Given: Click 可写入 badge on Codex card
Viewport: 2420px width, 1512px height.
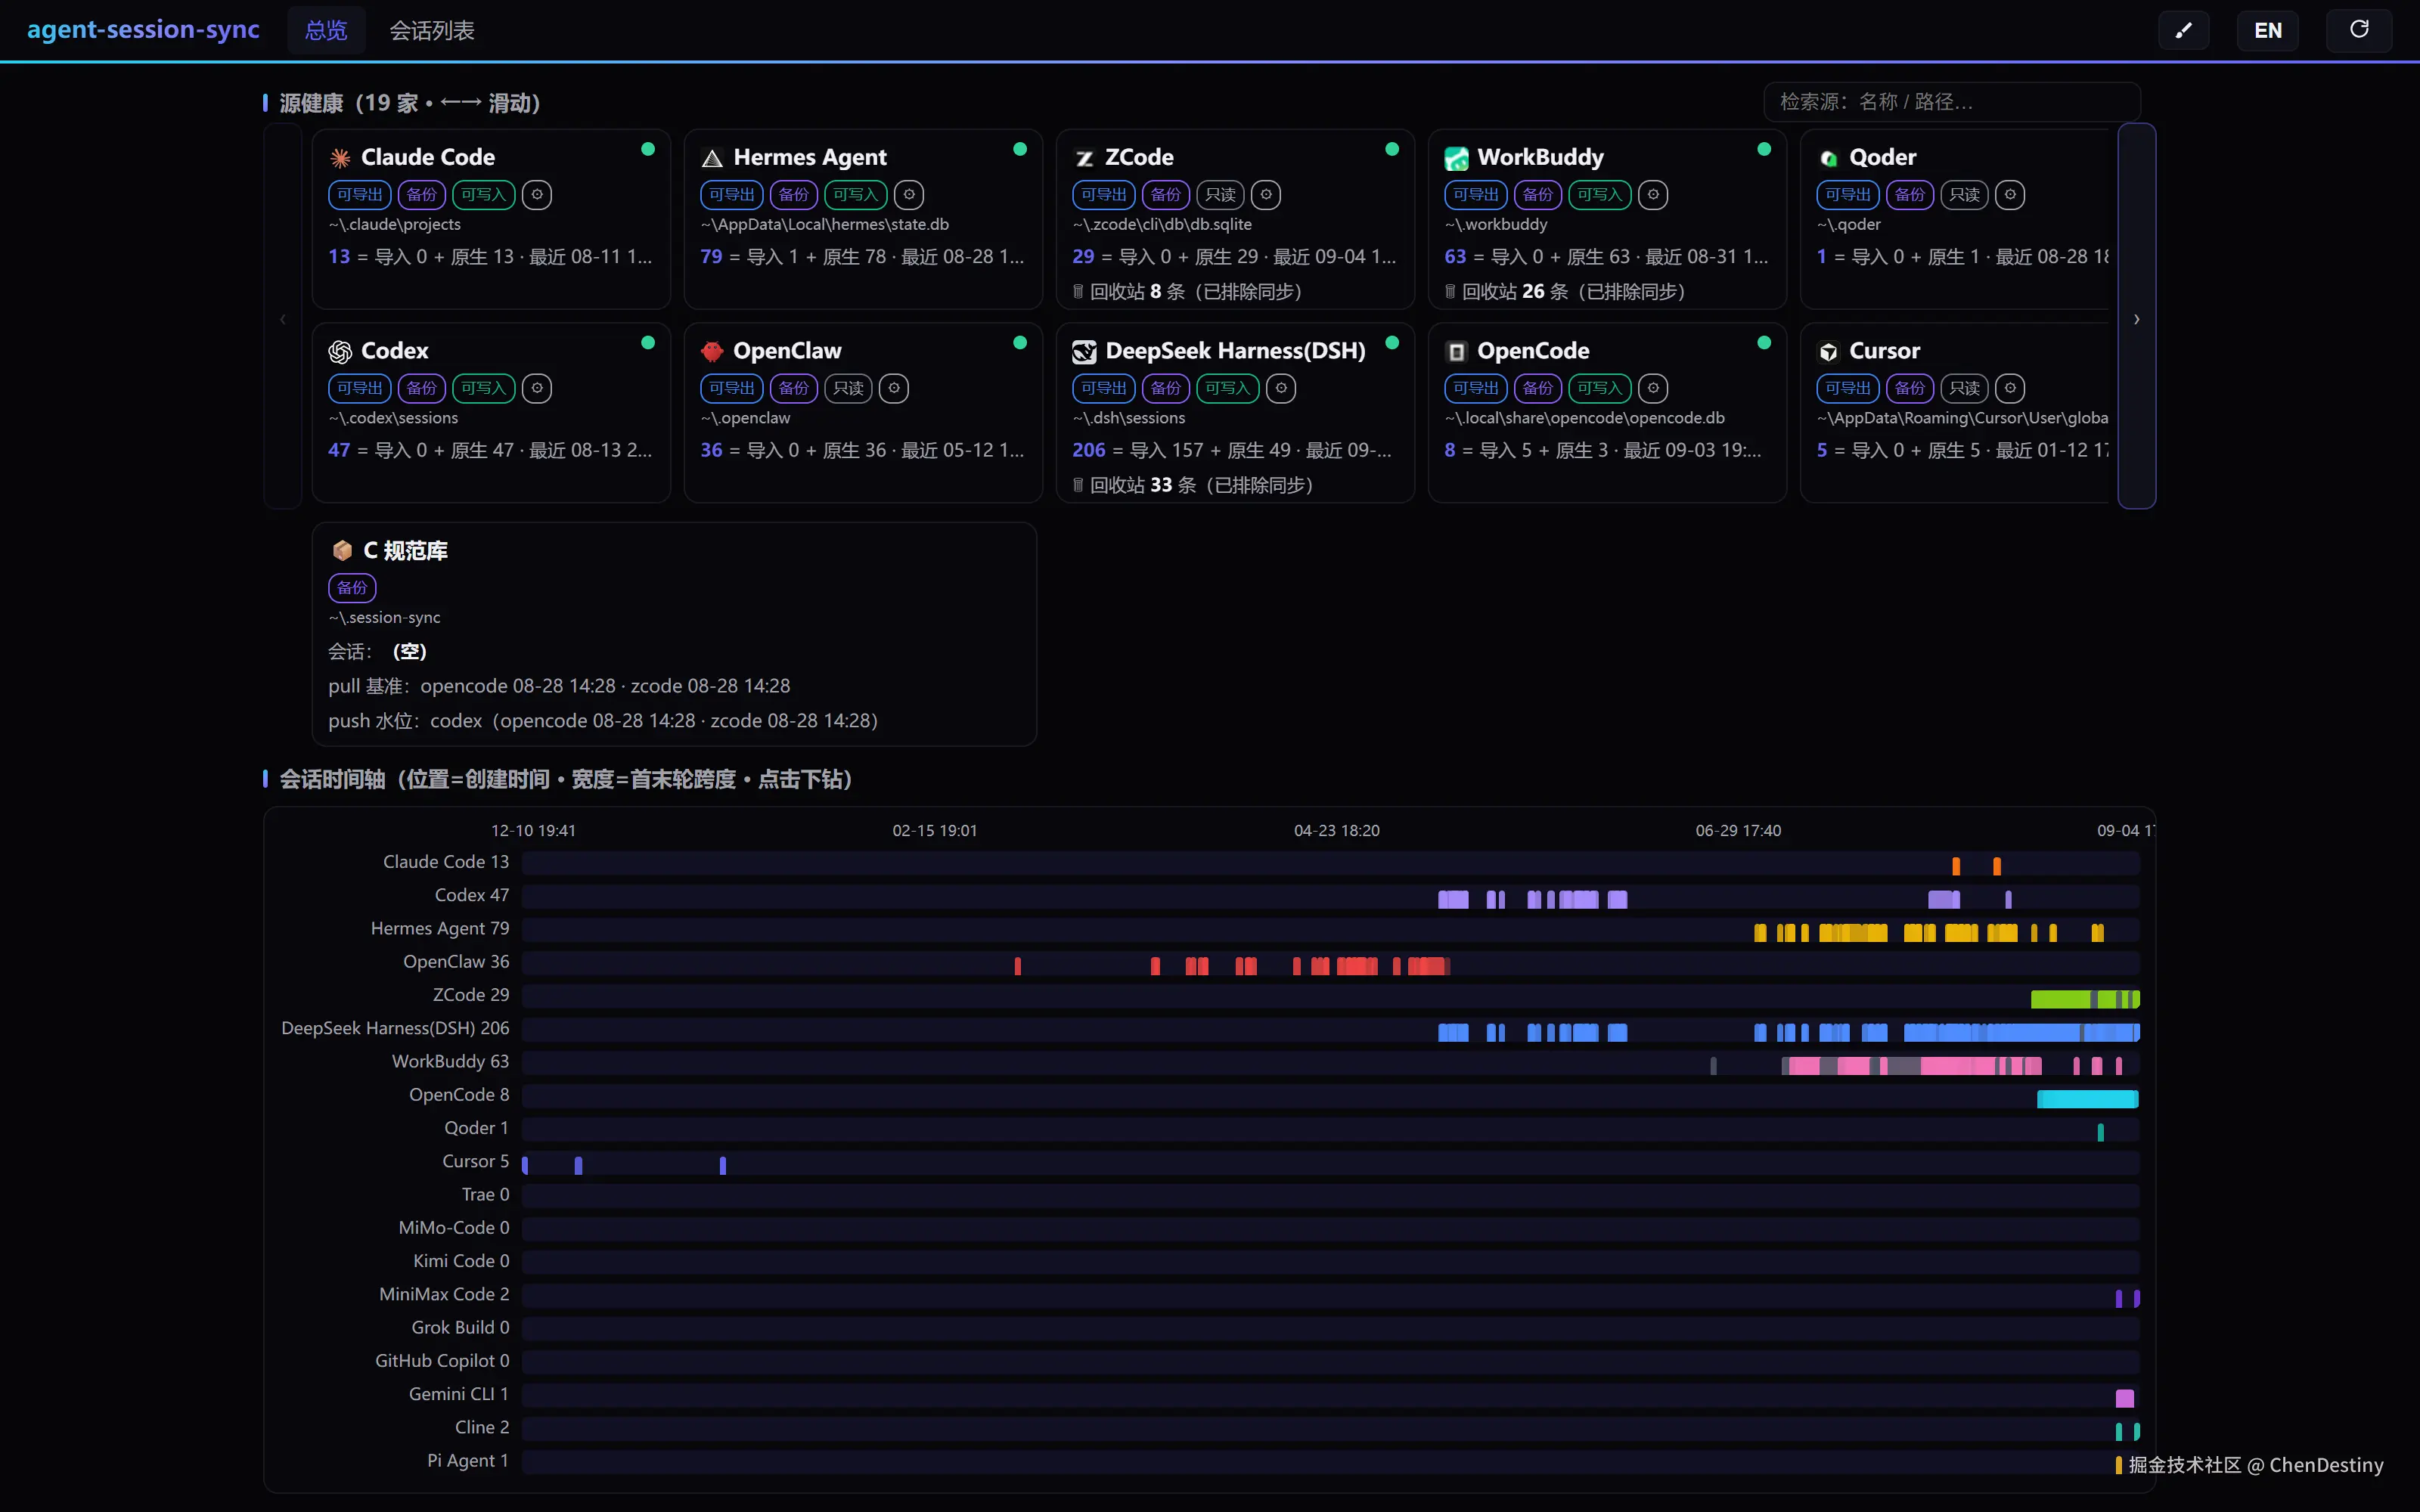Looking at the screenshot, I should click(484, 388).
